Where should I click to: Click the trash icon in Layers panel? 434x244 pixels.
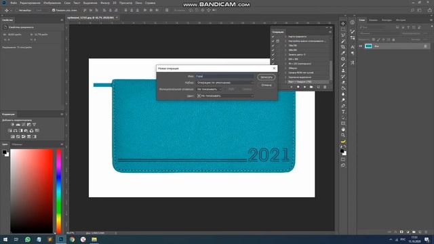(x=426, y=232)
